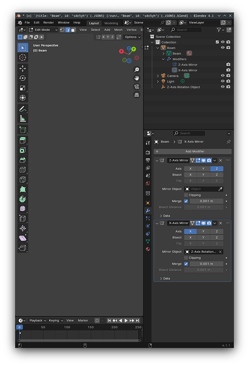Select the Transform tool
249x366 pixels.
pyautogui.click(x=22, y=98)
